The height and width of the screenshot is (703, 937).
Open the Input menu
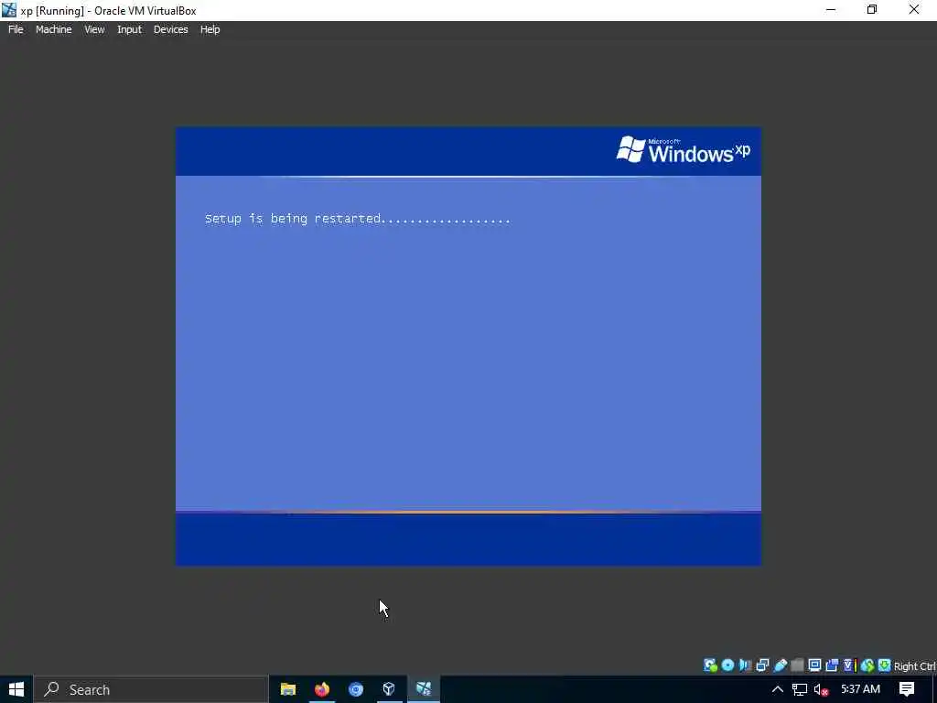click(x=129, y=29)
